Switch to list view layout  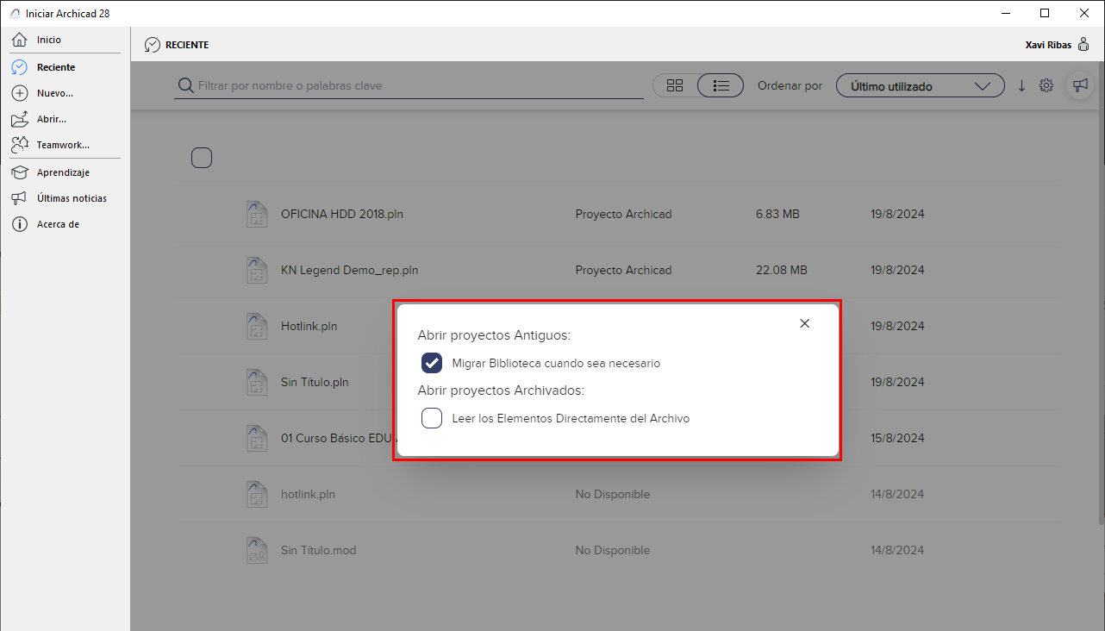721,85
